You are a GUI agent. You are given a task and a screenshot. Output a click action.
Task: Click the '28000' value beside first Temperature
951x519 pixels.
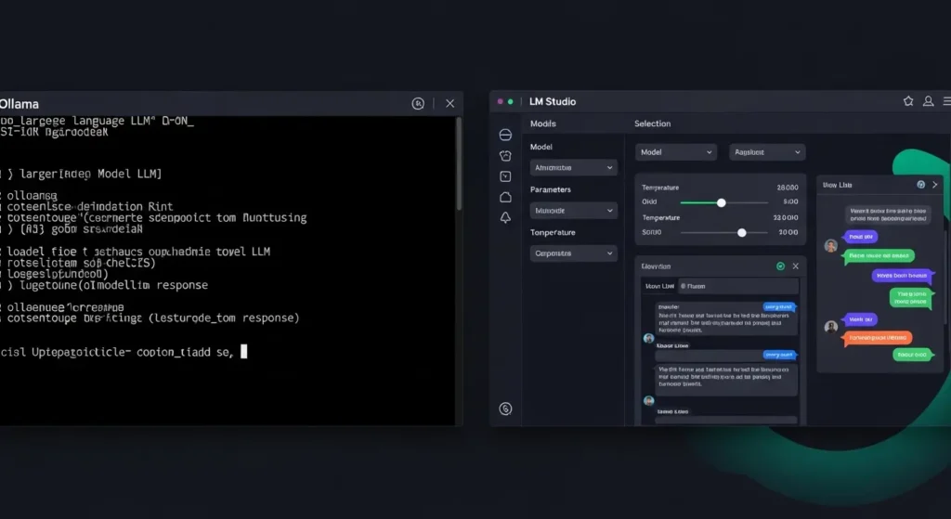pyautogui.click(x=788, y=188)
